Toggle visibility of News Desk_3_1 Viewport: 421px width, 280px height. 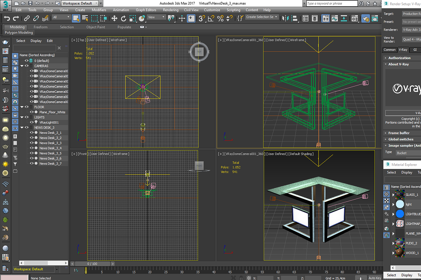[x=32, y=133]
